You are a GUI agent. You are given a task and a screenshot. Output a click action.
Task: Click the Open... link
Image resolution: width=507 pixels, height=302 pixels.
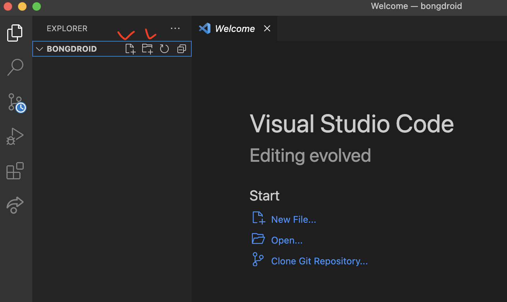coord(287,240)
